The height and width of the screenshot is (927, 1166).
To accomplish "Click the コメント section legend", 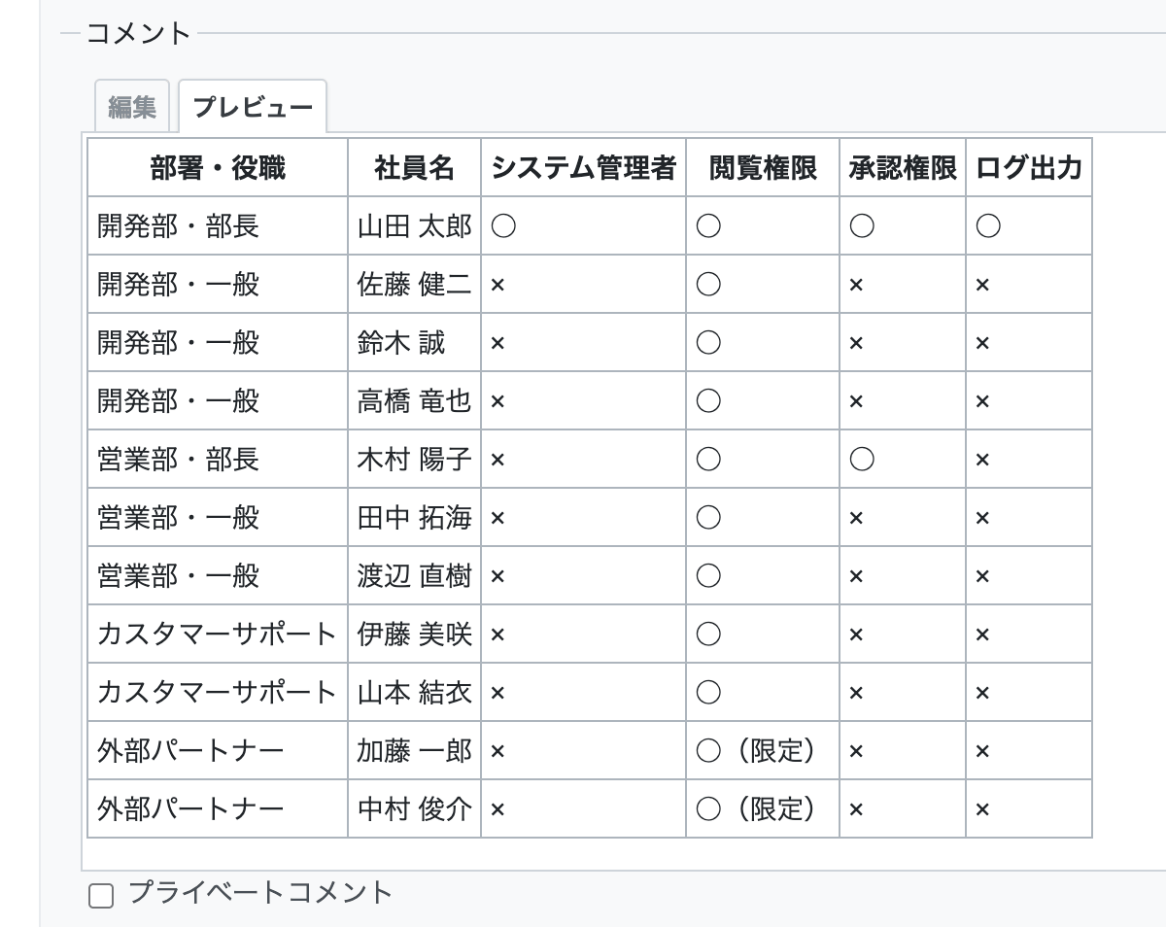I will coord(139,33).
